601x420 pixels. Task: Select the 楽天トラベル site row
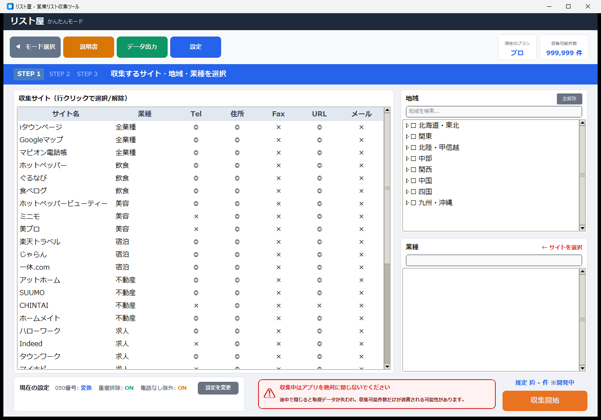click(x=200, y=242)
